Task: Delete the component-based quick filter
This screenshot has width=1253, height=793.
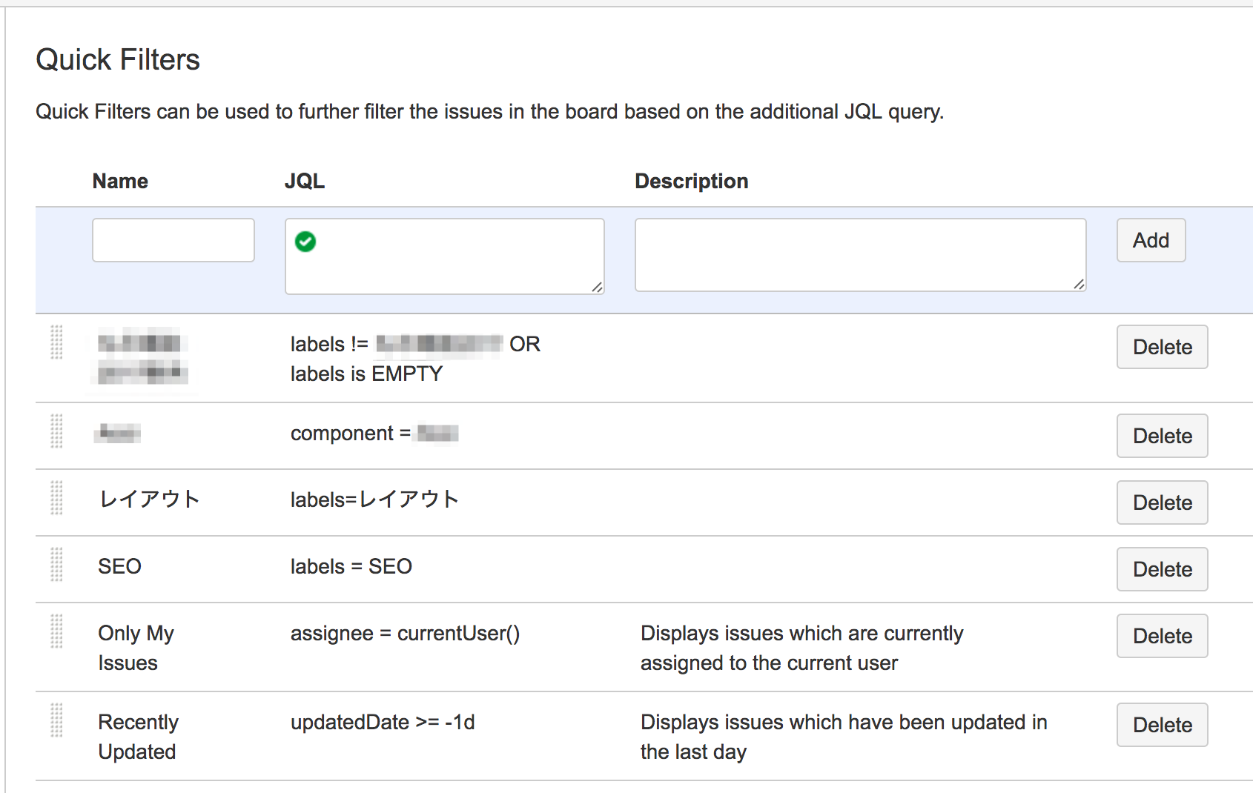Action: point(1161,436)
